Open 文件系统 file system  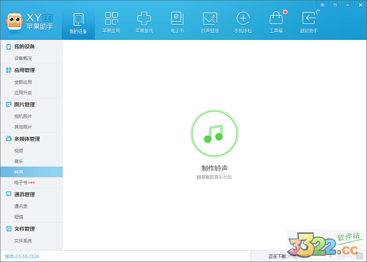[23, 241]
